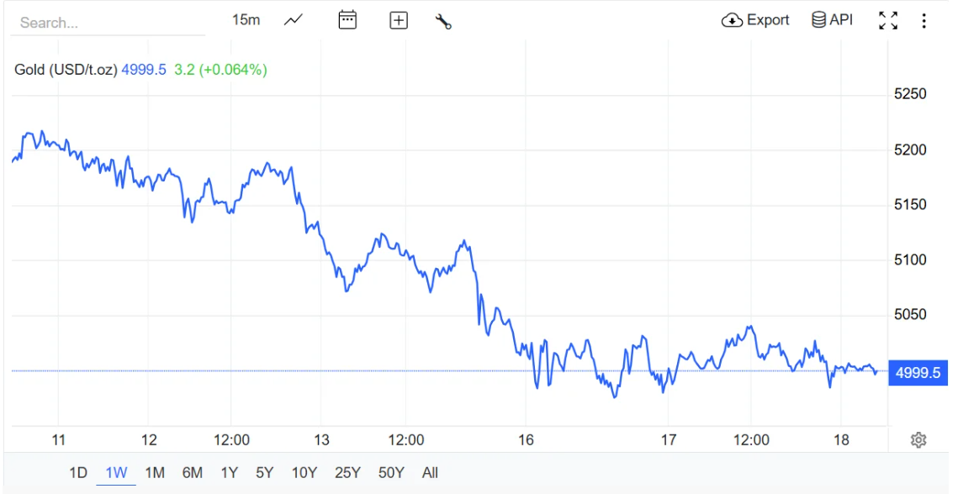Click the chart search input field
This screenshot has height=494, width=979.
107,23
